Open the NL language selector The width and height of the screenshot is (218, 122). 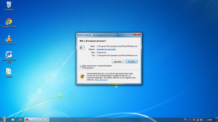pyautogui.click(x=185, y=120)
